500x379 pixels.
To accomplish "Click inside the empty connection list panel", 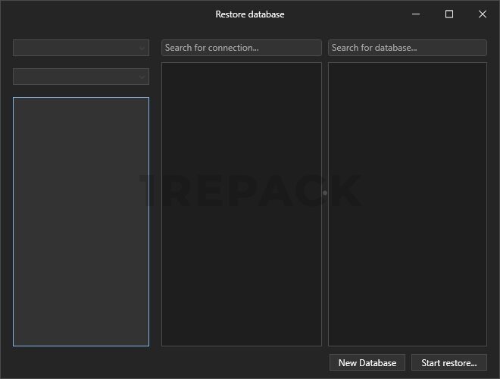I will [x=242, y=205].
